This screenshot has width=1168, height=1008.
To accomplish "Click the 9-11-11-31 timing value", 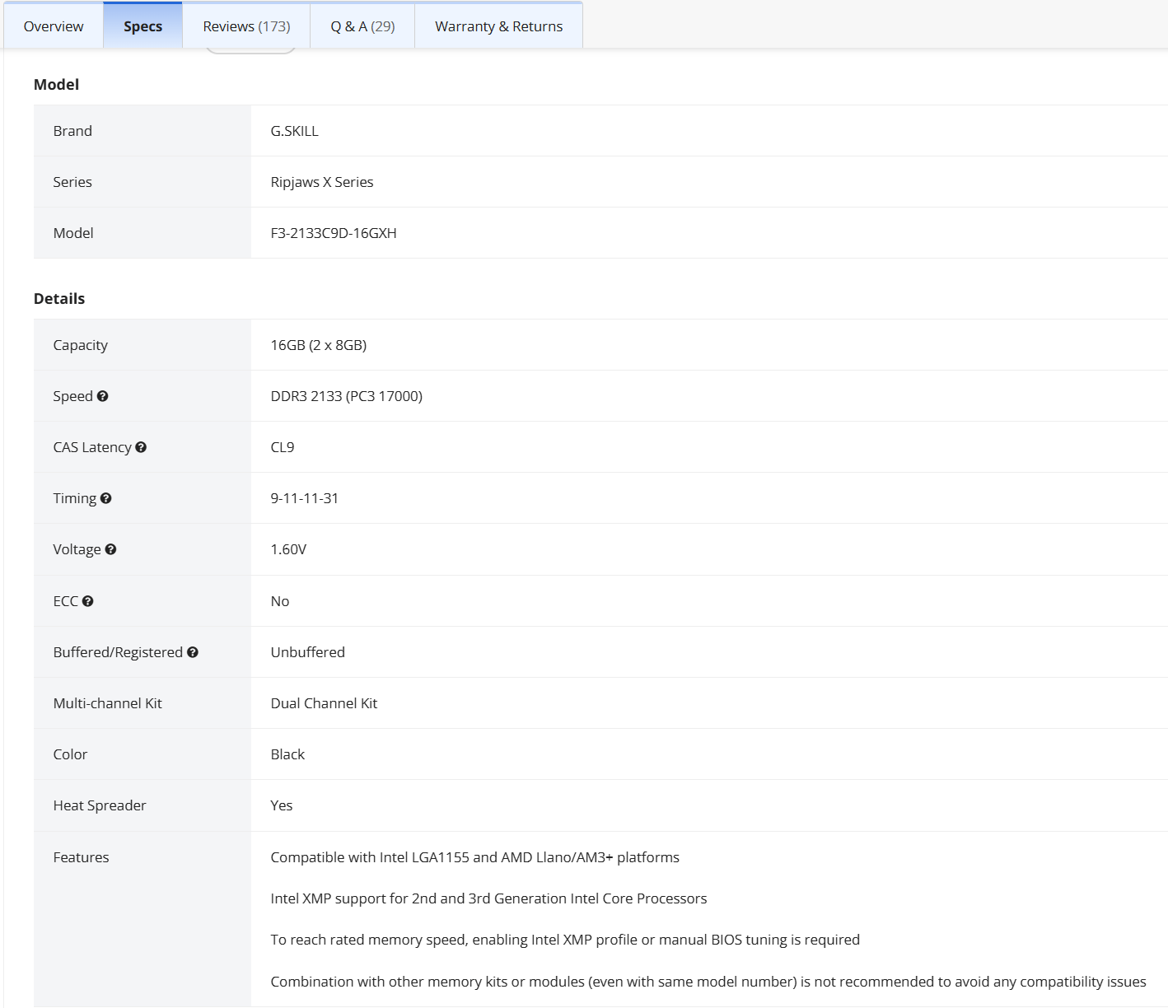I will [x=305, y=498].
